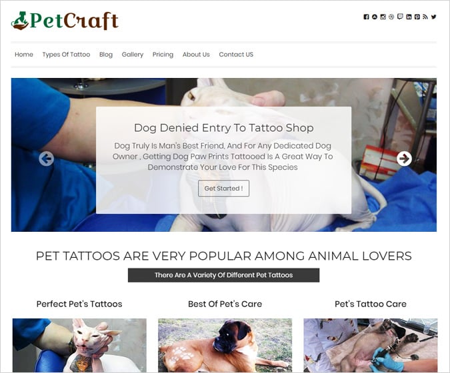View the Pricing page
This screenshot has height=373, width=450.
pyautogui.click(x=163, y=55)
